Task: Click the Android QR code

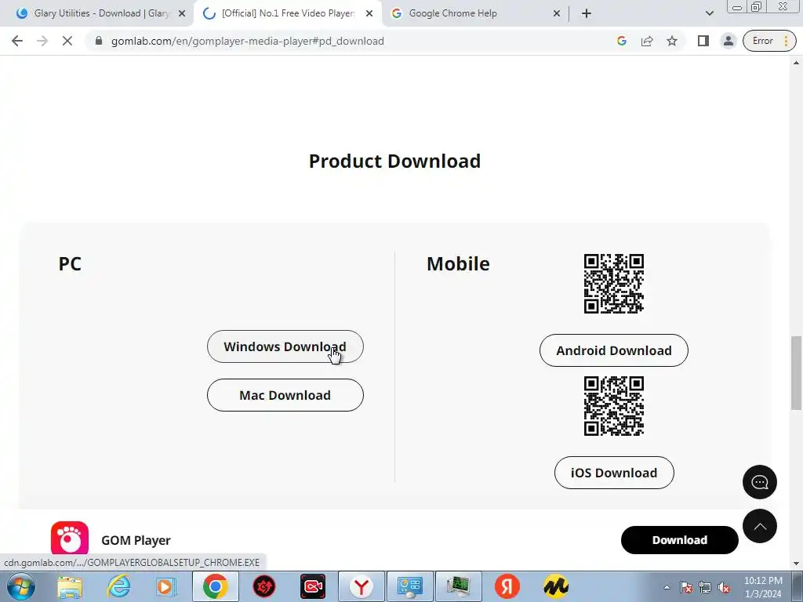Action: (613, 284)
